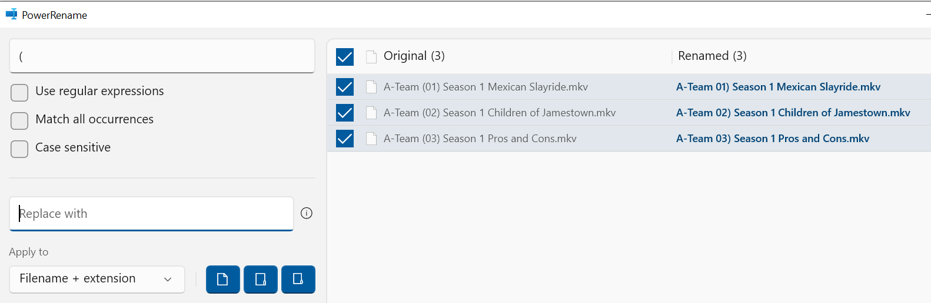Uncheck the A-Team (03) Pros and Cons file
The image size is (931, 303).
345,139
